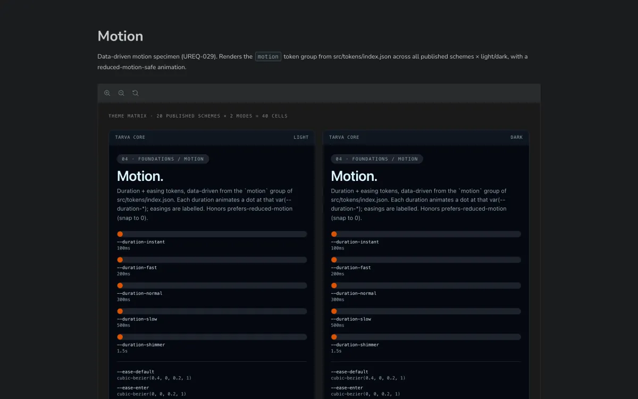Select --duration-fast label in Light card
638x399 pixels.
pyautogui.click(x=137, y=268)
